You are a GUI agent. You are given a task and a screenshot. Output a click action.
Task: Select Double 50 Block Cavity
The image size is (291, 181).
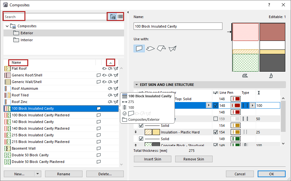pyautogui.click(x=61, y=155)
